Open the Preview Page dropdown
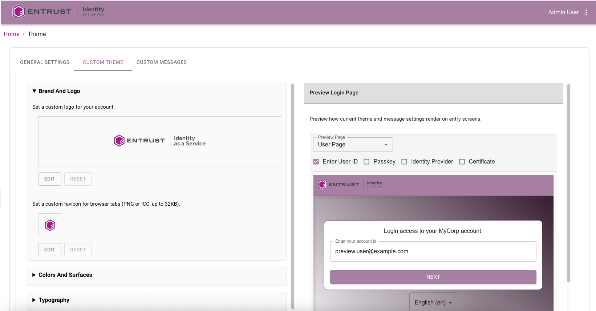Viewport: 596px width, 311px height. (353, 145)
